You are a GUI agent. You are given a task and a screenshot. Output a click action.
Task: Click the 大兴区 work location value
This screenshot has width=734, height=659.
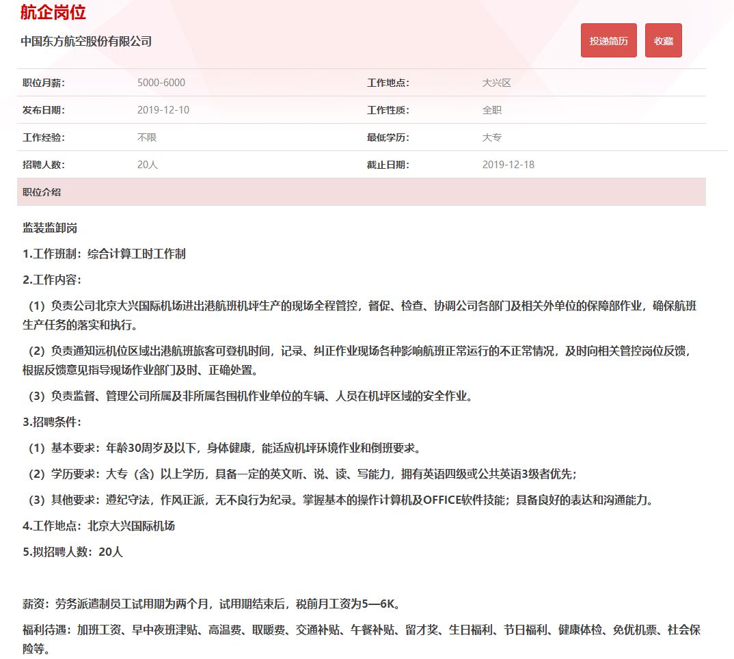(496, 83)
